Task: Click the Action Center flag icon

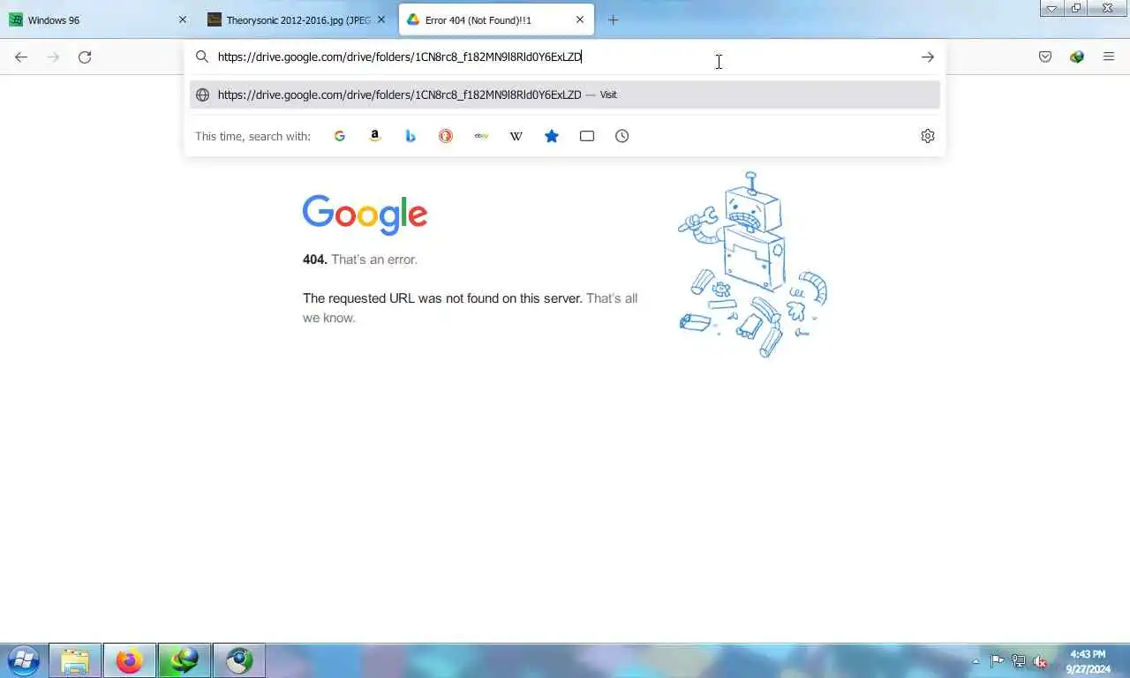Action: 998,660
